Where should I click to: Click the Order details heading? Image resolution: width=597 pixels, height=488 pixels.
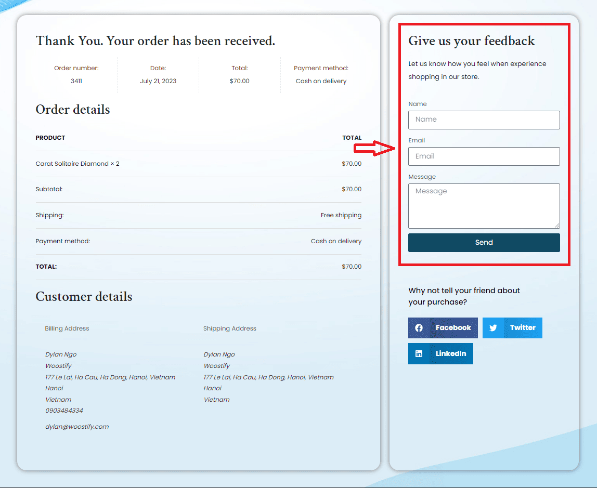tap(73, 110)
